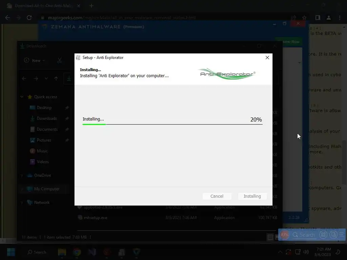This screenshot has height=260, width=347.
Task: Open taskbar Search box
Action: [37, 252]
